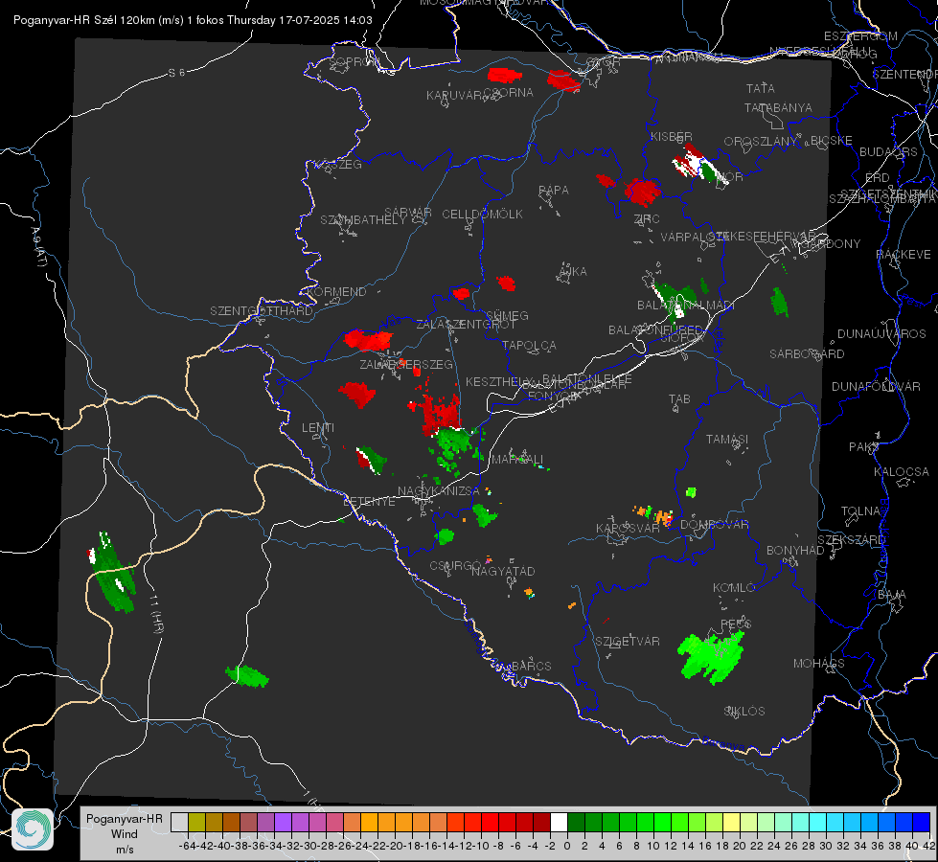The width and height of the screenshot is (938, 862).
Task: Select the CSORNA city label
Action: [x=509, y=93]
